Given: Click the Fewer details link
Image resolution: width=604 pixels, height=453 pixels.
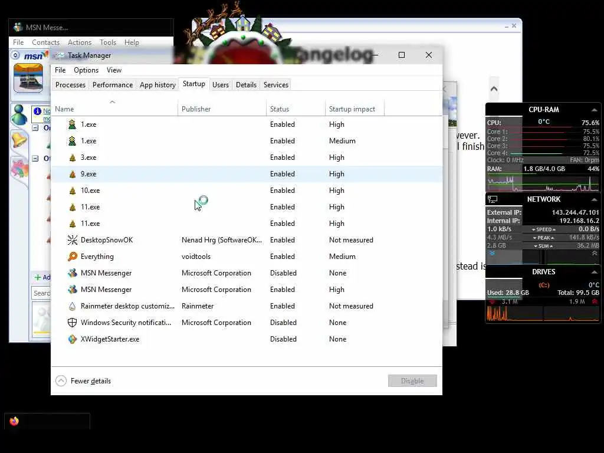Looking at the screenshot, I should (x=90, y=381).
